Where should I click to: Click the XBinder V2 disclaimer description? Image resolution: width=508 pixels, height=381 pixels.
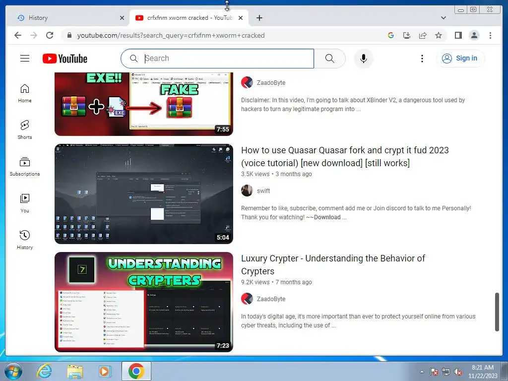(x=353, y=105)
